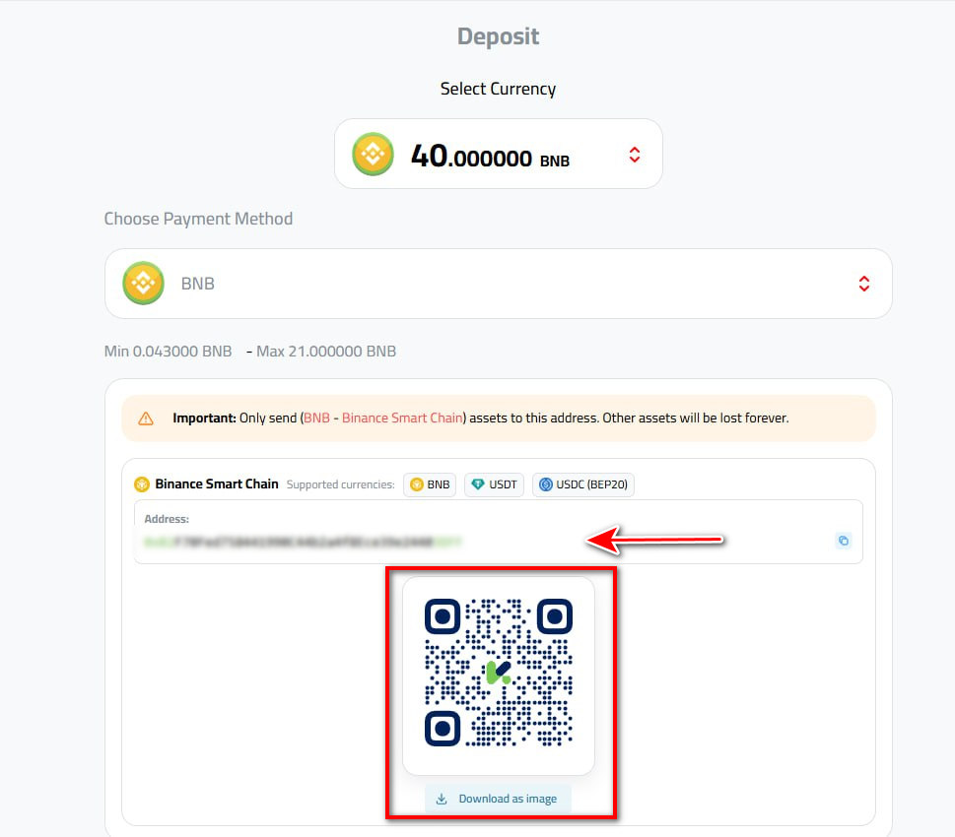The width and height of the screenshot is (955, 837).
Task: Click the download icon beside Download as image
Action: (440, 799)
